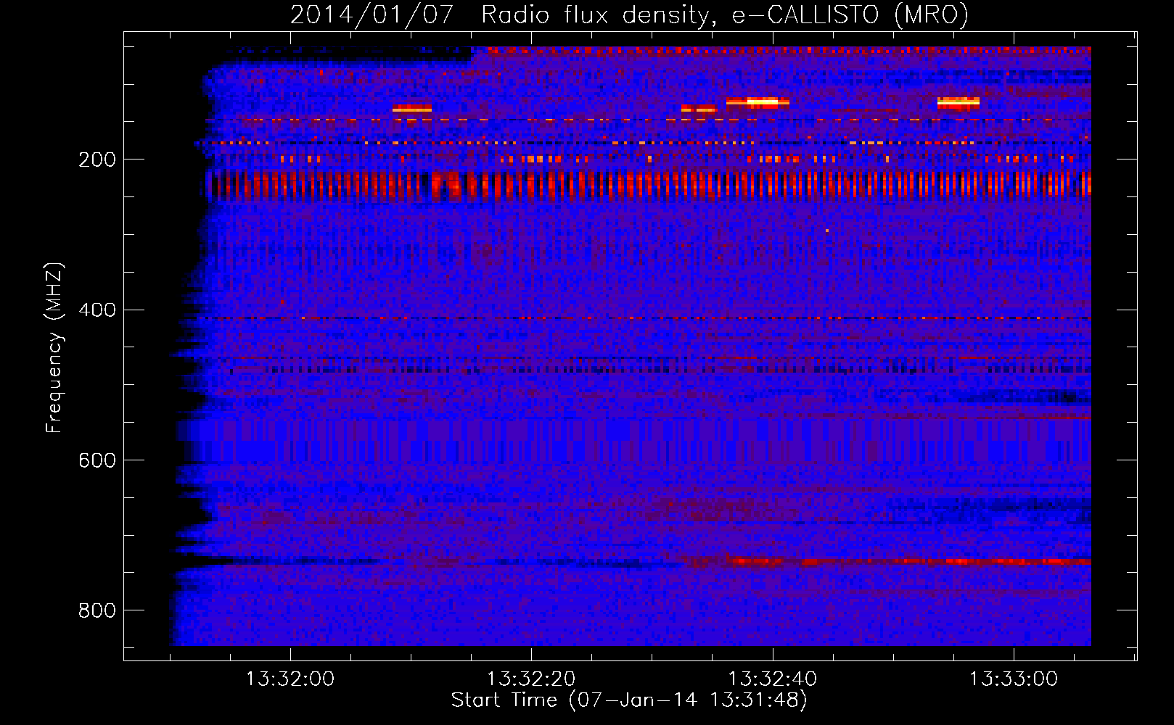Click the 800 frequency tick label
This screenshot has width=1174, height=725.
[97, 611]
